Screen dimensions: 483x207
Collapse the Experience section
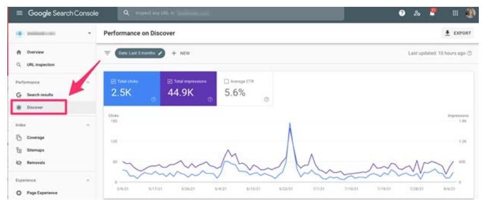pyautogui.click(x=88, y=180)
